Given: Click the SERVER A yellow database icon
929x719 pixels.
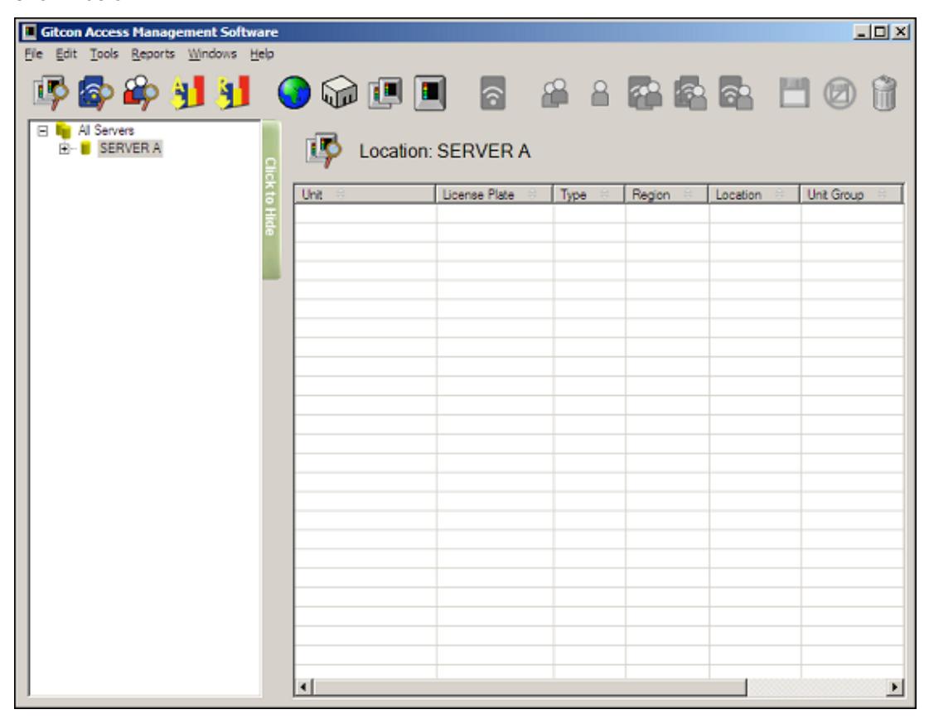Looking at the screenshot, I should tap(86, 148).
